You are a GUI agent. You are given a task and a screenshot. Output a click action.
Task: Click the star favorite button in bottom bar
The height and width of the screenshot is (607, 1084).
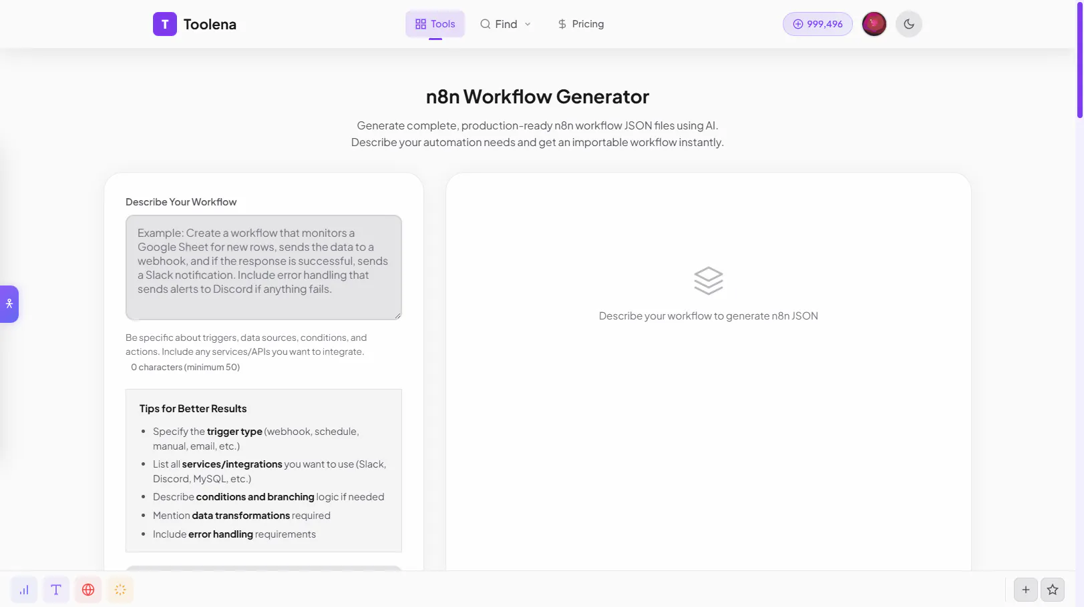(1053, 590)
